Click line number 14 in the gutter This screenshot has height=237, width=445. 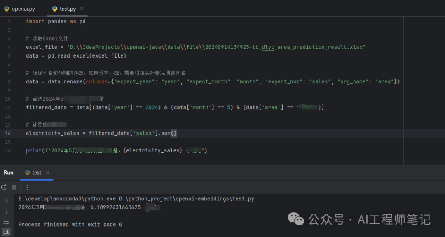(8, 133)
